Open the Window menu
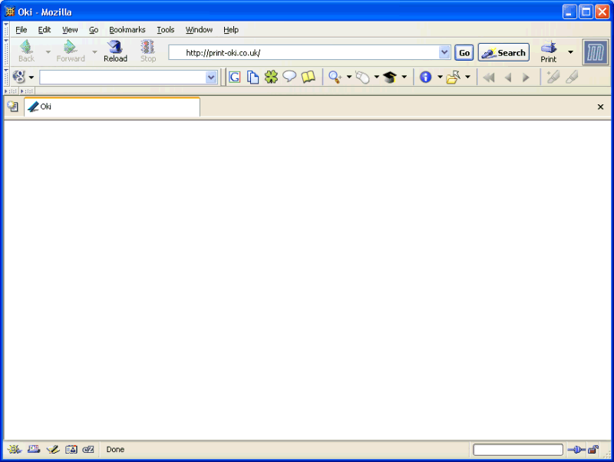This screenshot has height=462, width=614. (x=199, y=30)
